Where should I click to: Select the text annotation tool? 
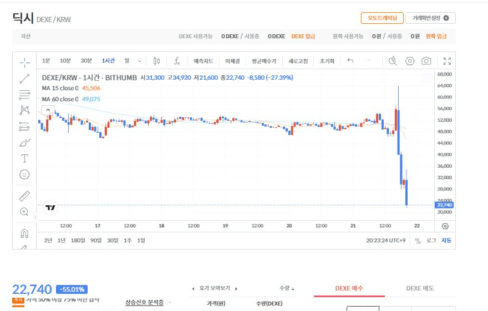tap(24, 158)
